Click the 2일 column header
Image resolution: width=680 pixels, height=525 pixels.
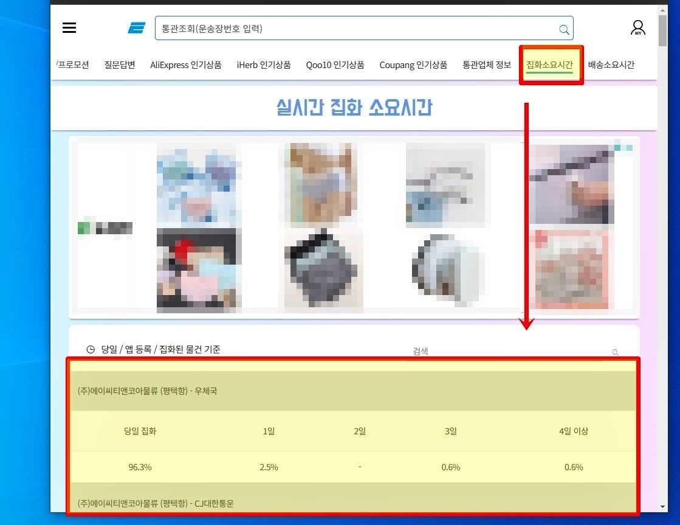click(360, 431)
